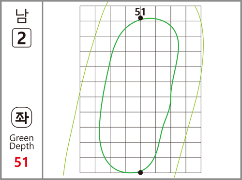Click the word Depth in the sidebar

[x=22, y=146]
